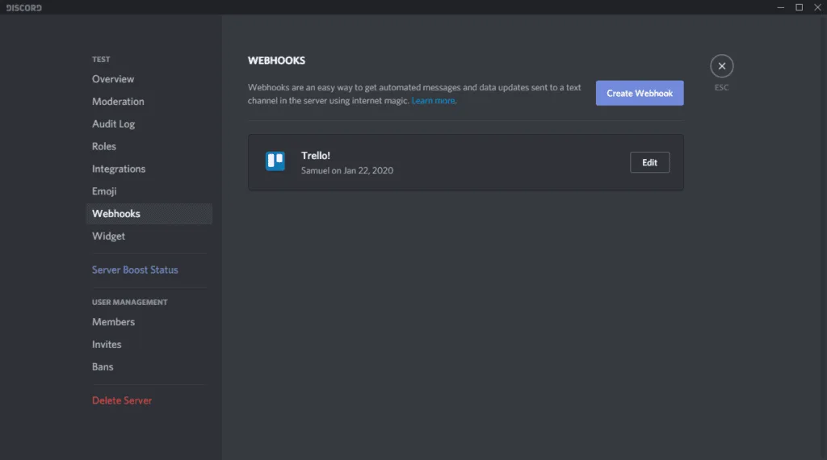The width and height of the screenshot is (827, 460).
Task: Click the Trello! webhook name
Action: [x=316, y=156]
